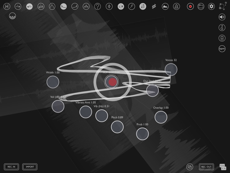Click the diagonal arrow icon
Viewport: 230px width, 173px height.
pos(132,6)
